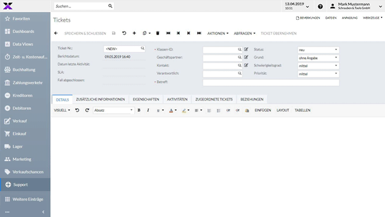Viewport: 385px width, 217px height.
Task: Edit Klassen-ID with pencil icon
Action: pyautogui.click(x=246, y=49)
